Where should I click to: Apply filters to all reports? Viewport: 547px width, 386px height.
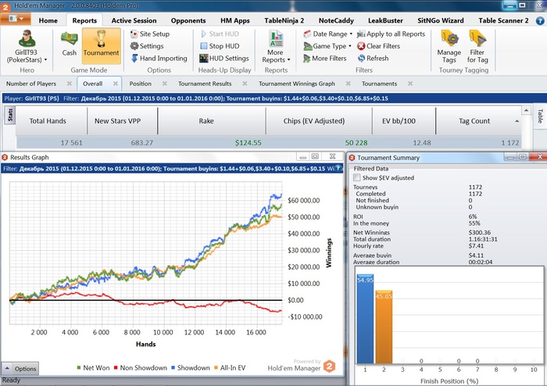pos(391,34)
